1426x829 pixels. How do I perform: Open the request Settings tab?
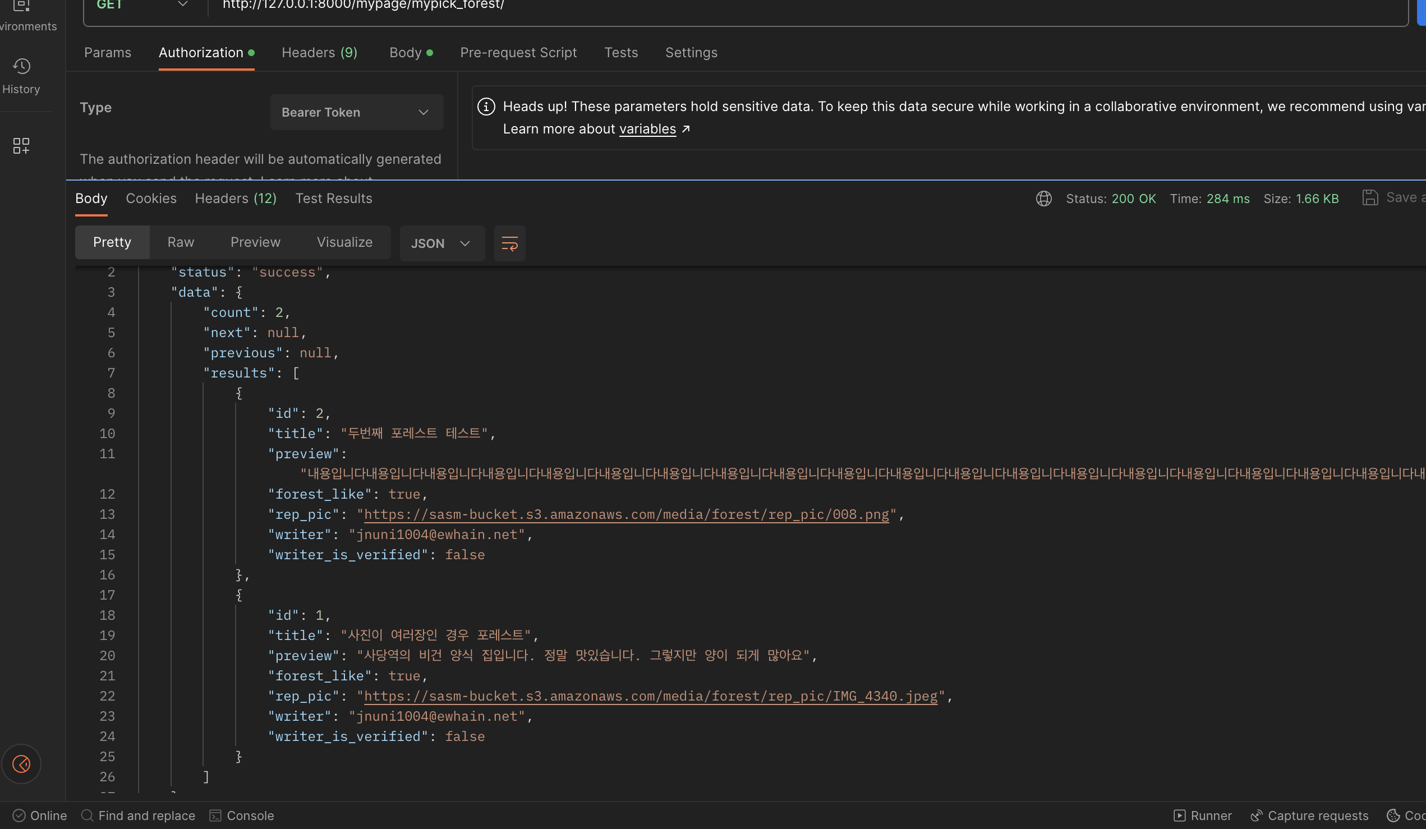[x=691, y=53]
